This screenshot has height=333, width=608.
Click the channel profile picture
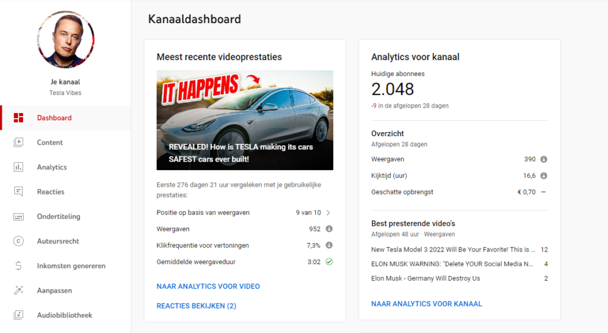65,39
